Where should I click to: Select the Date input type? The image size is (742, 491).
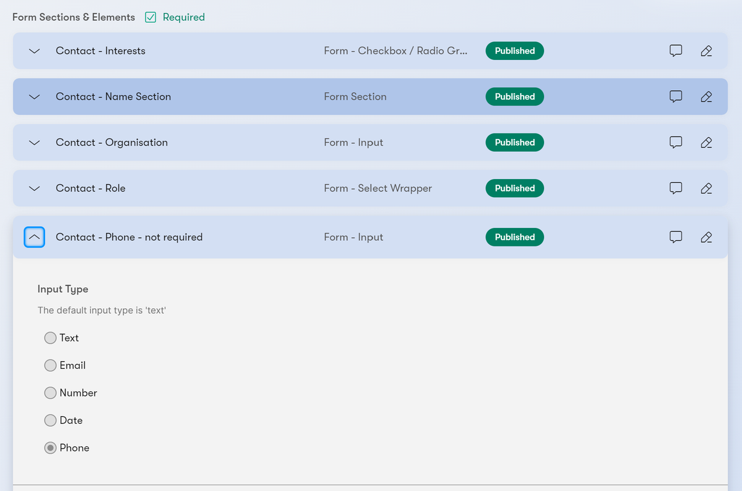(50, 420)
